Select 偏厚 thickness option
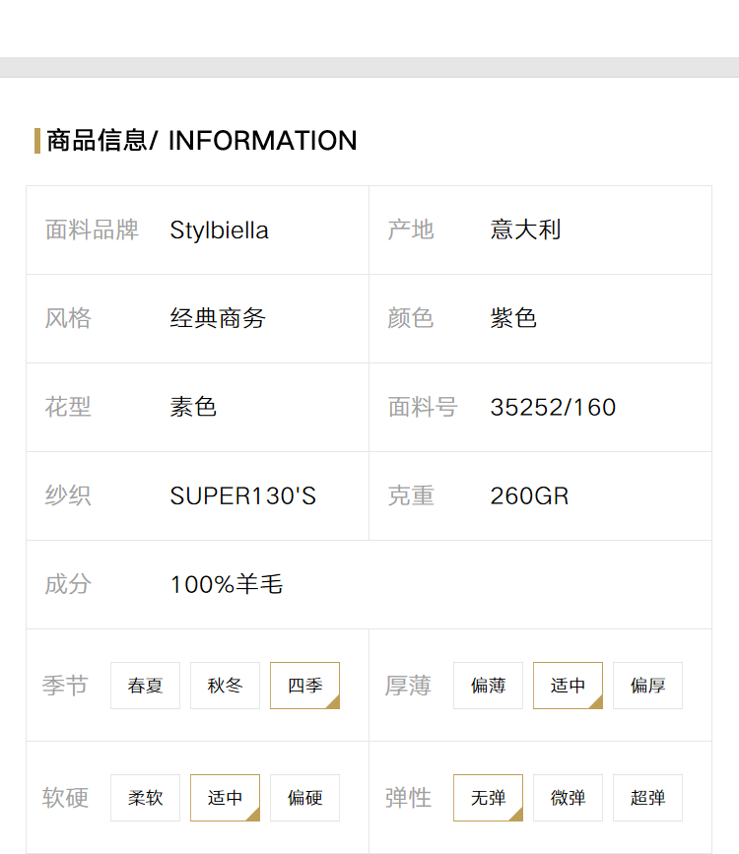This screenshot has height=854, width=739. pos(647,686)
